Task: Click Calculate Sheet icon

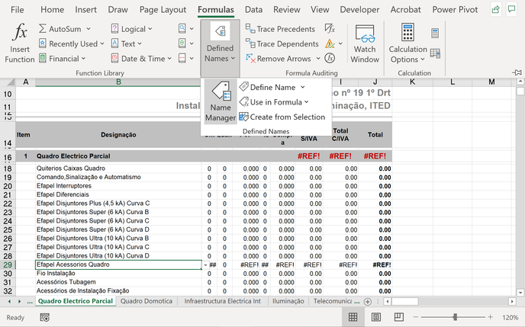Action: [435, 53]
